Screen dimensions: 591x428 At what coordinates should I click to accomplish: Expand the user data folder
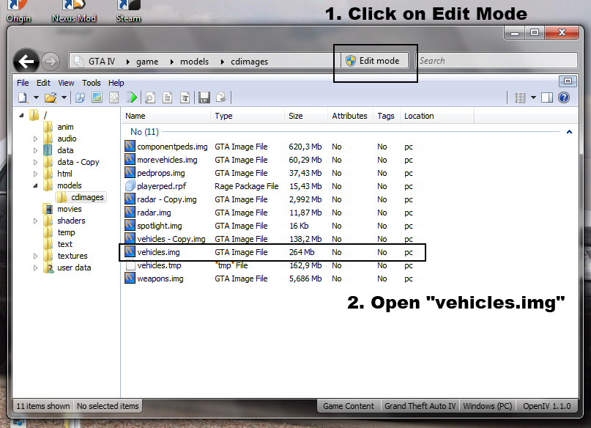click(35, 267)
